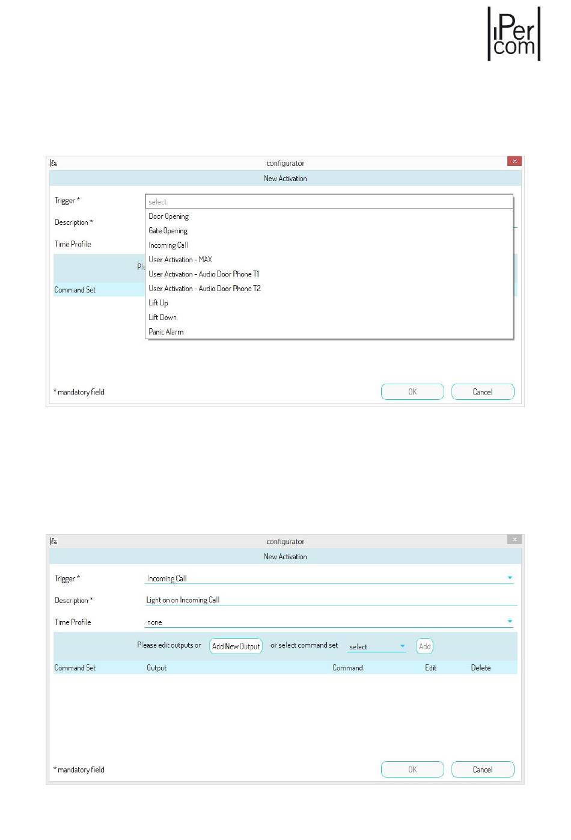This screenshot has height=840, width=571.
Task: Close the lower configurator window
Action: [515, 539]
